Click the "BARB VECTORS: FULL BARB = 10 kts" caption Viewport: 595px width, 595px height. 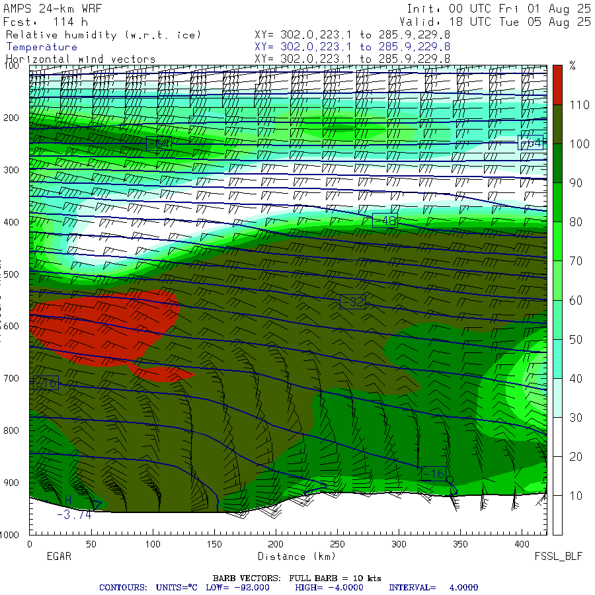click(297, 578)
